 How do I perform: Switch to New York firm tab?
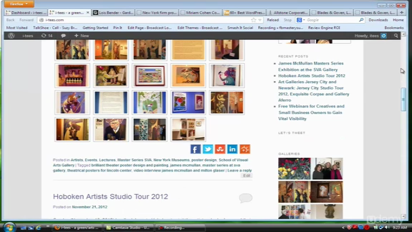[157, 12]
